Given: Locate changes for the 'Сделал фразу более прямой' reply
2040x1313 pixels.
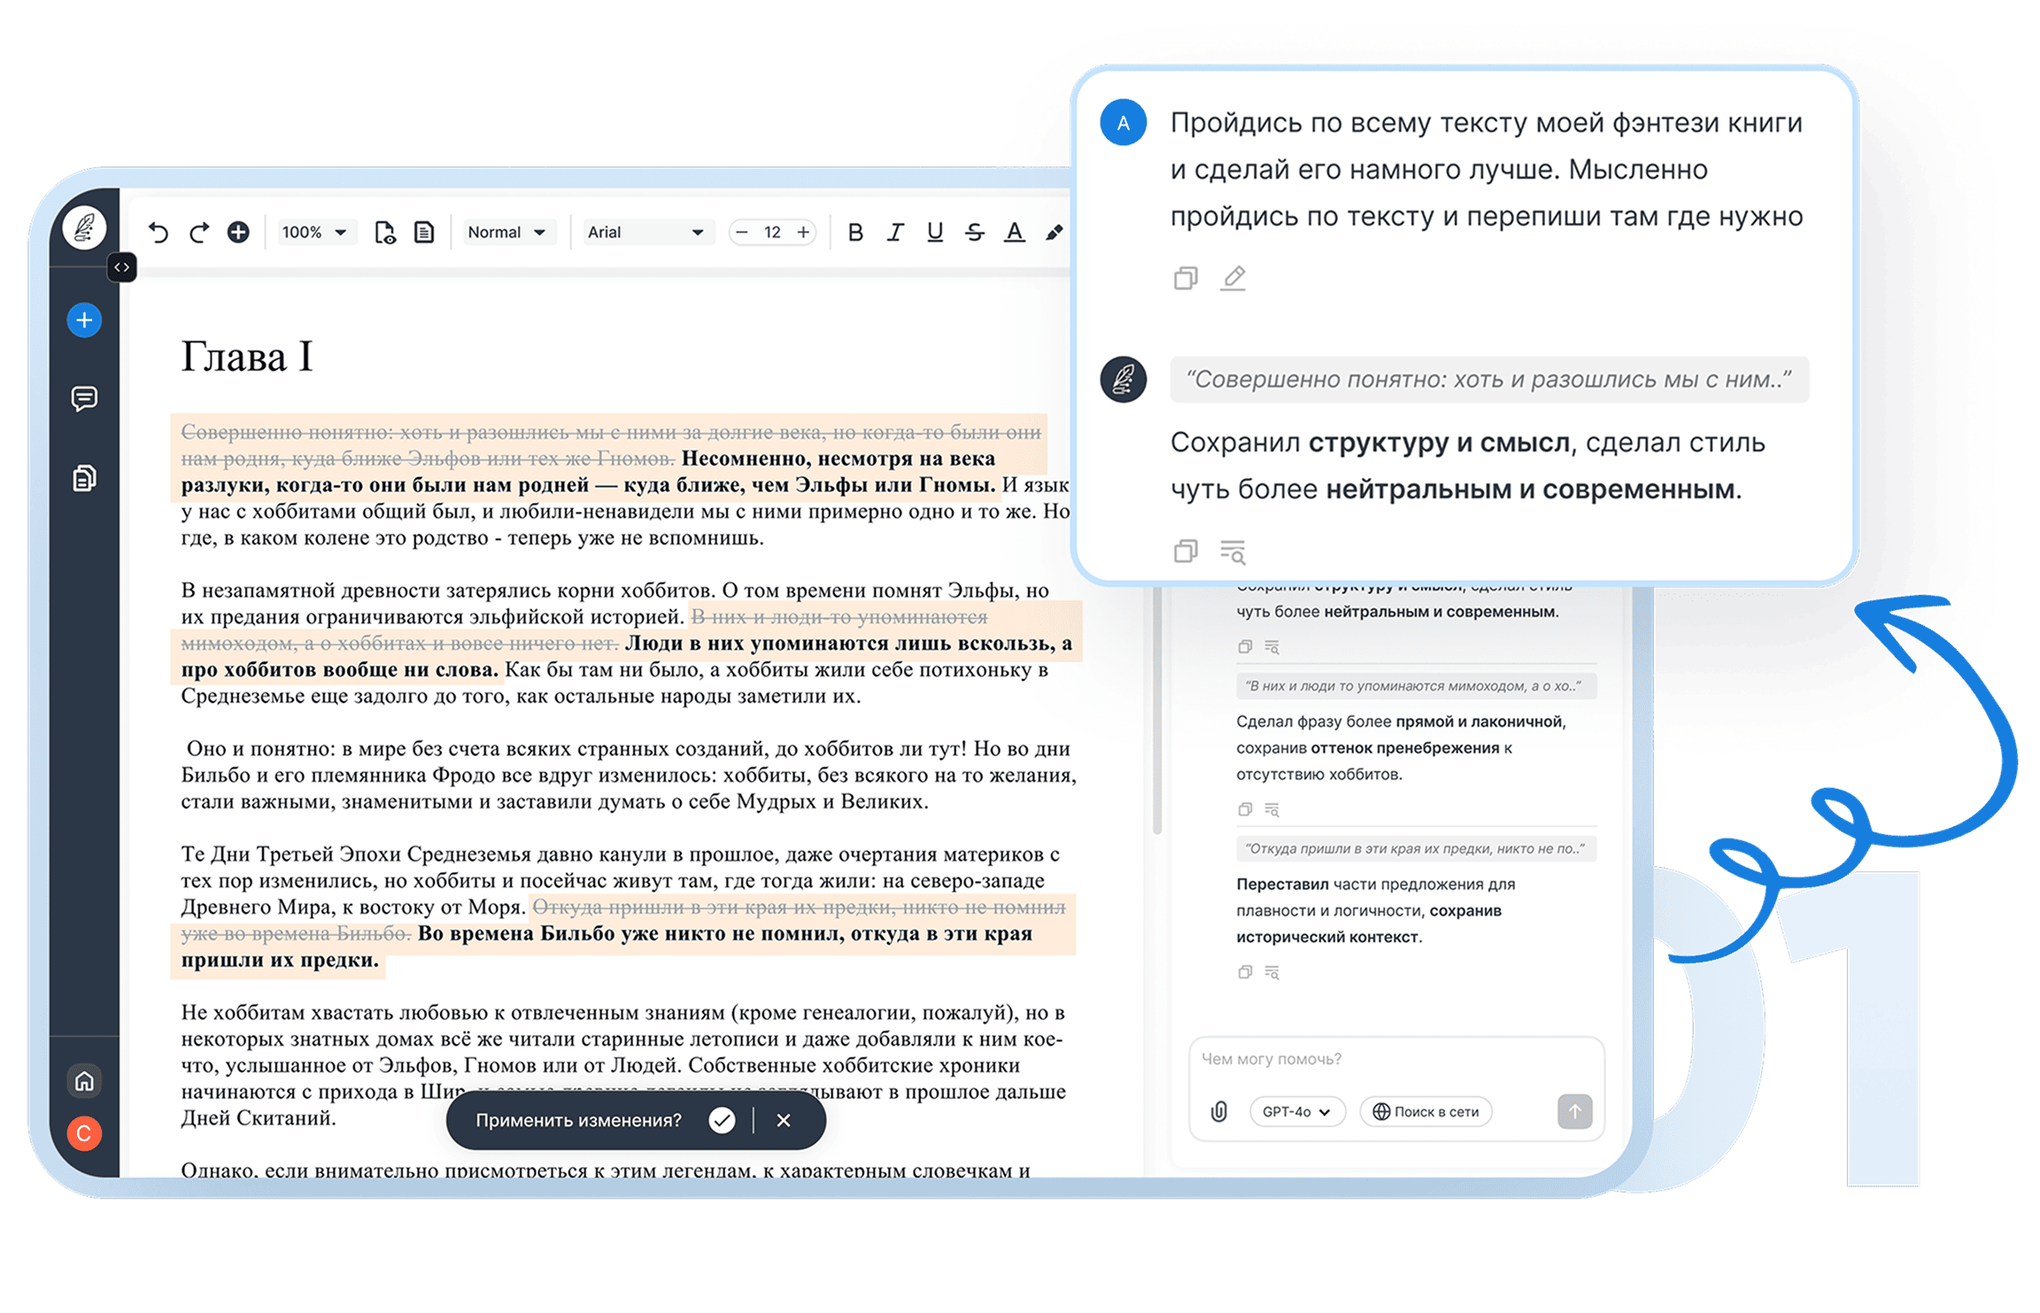Looking at the screenshot, I should coord(1272,809).
